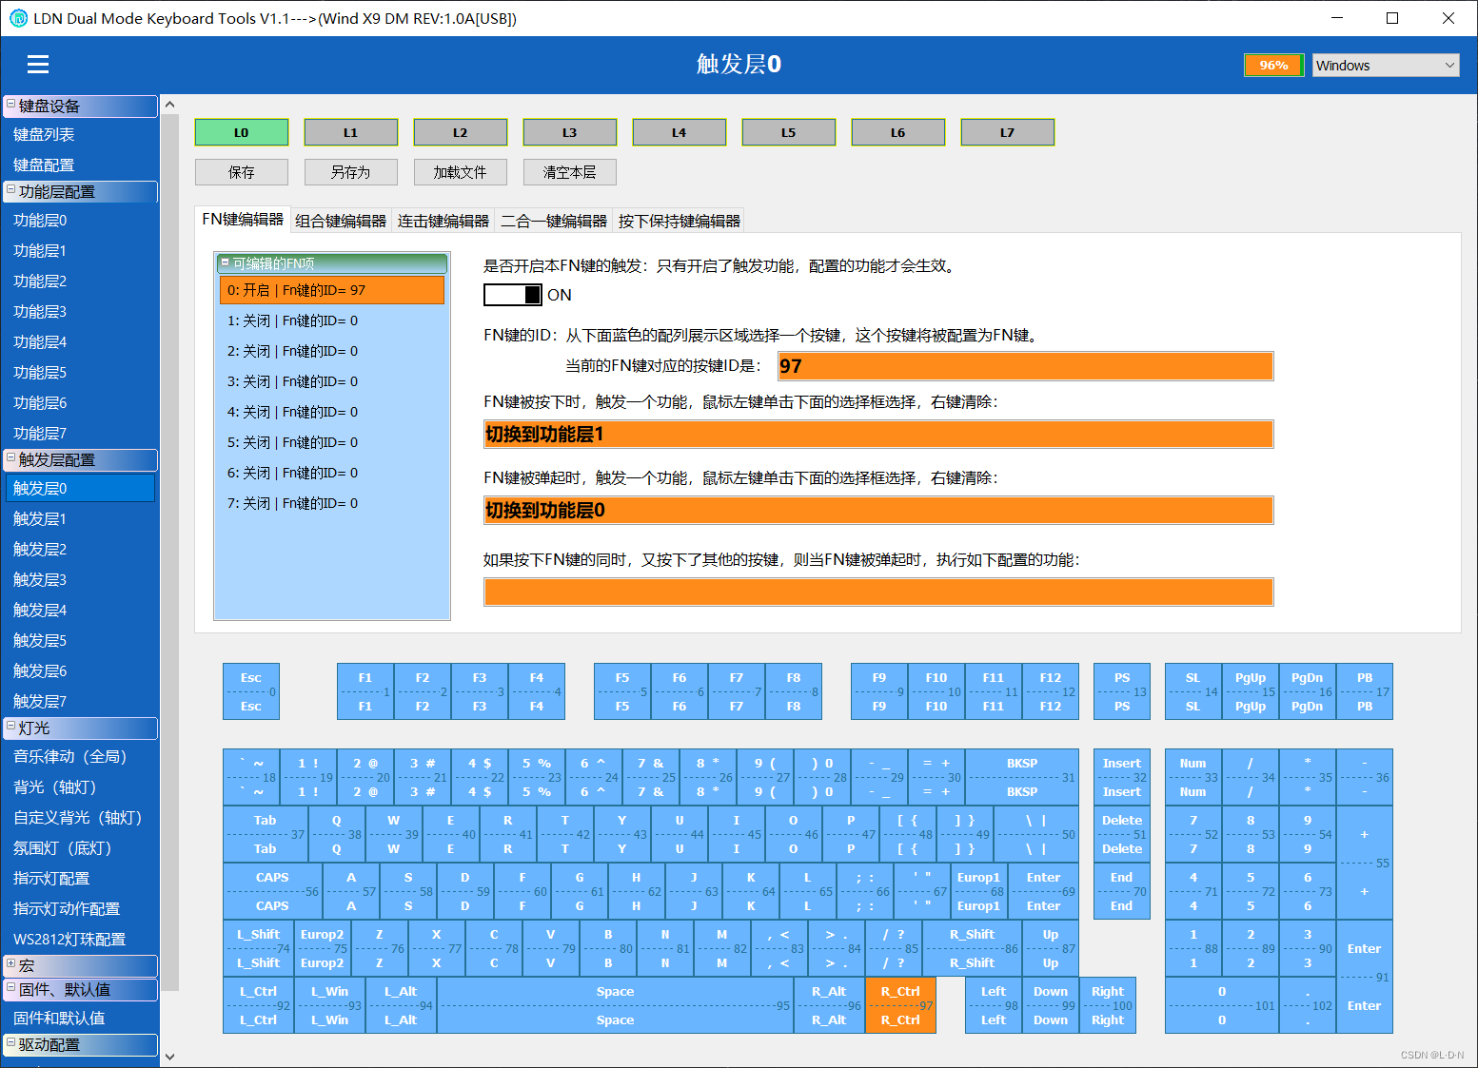This screenshot has height=1068, width=1478.
Task: Collapse the 固件、默认值 section
Action: (10, 988)
